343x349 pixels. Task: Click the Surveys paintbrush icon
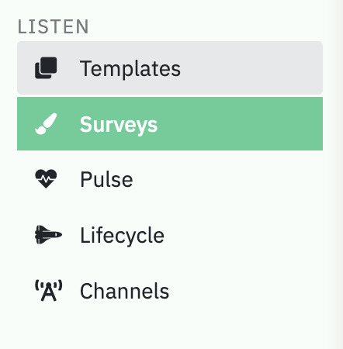point(46,124)
